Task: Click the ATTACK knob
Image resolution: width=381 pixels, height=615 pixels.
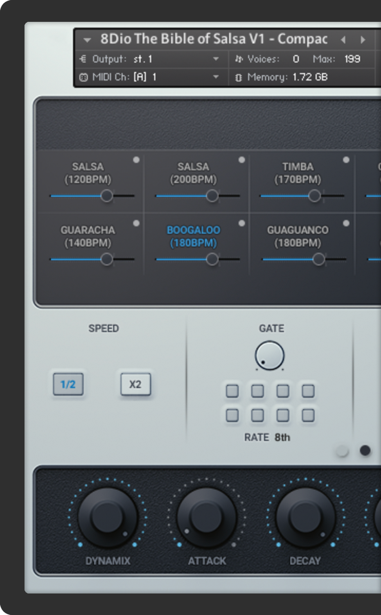Action: click(207, 518)
